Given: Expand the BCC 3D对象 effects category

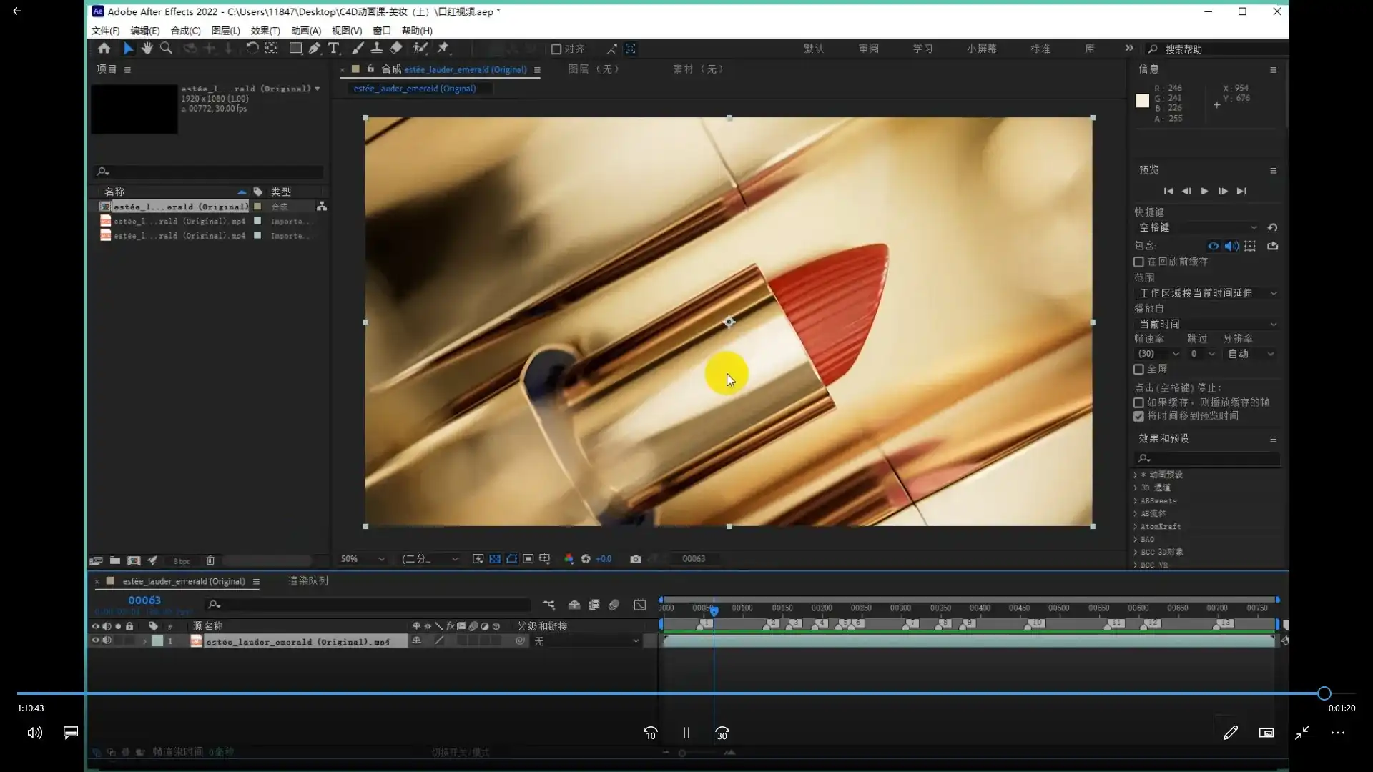Looking at the screenshot, I should [1136, 552].
